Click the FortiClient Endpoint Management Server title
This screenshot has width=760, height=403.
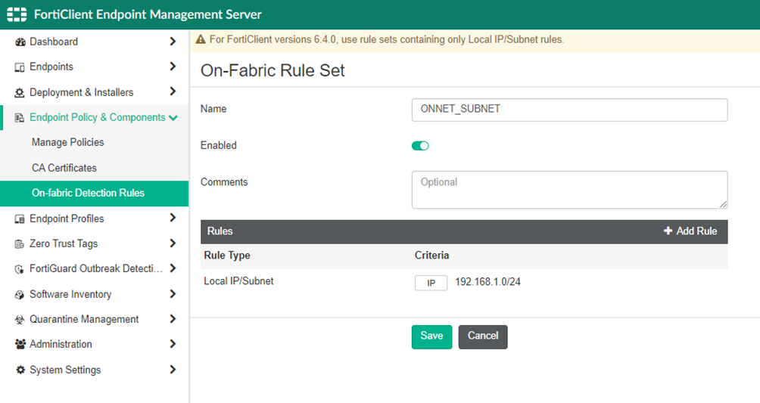pos(148,14)
